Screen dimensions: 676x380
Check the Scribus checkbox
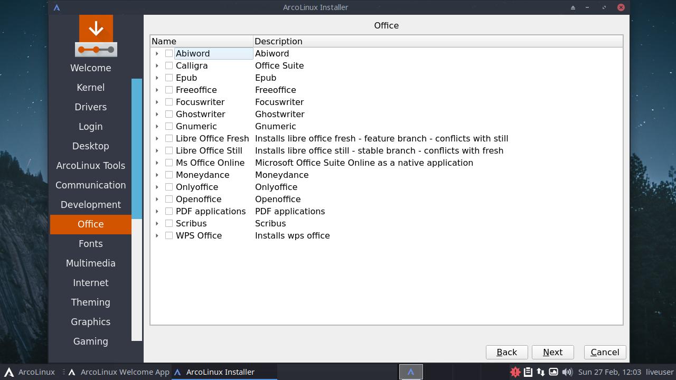169,223
